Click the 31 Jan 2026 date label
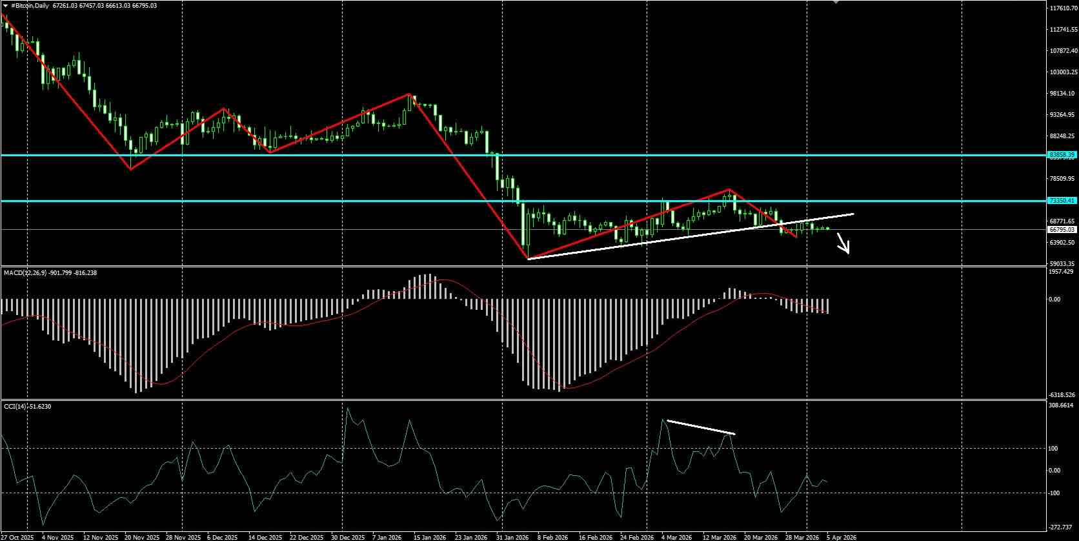This screenshot has width=1079, height=541. [x=512, y=537]
